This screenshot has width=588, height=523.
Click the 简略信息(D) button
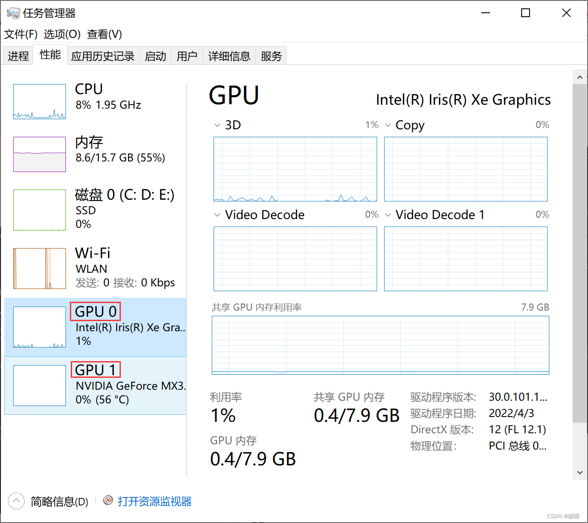point(59,501)
